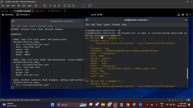The image size is (193, 108).
Task: Open Search menu in background terminal
Action: pyautogui.click(x=33, y=26)
